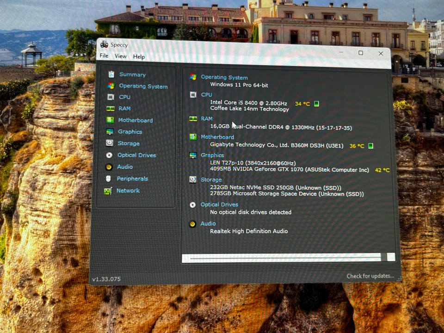Maximize the Speccy window
Image resolution: width=444 pixels, height=333 pixels.
point(360,53)
